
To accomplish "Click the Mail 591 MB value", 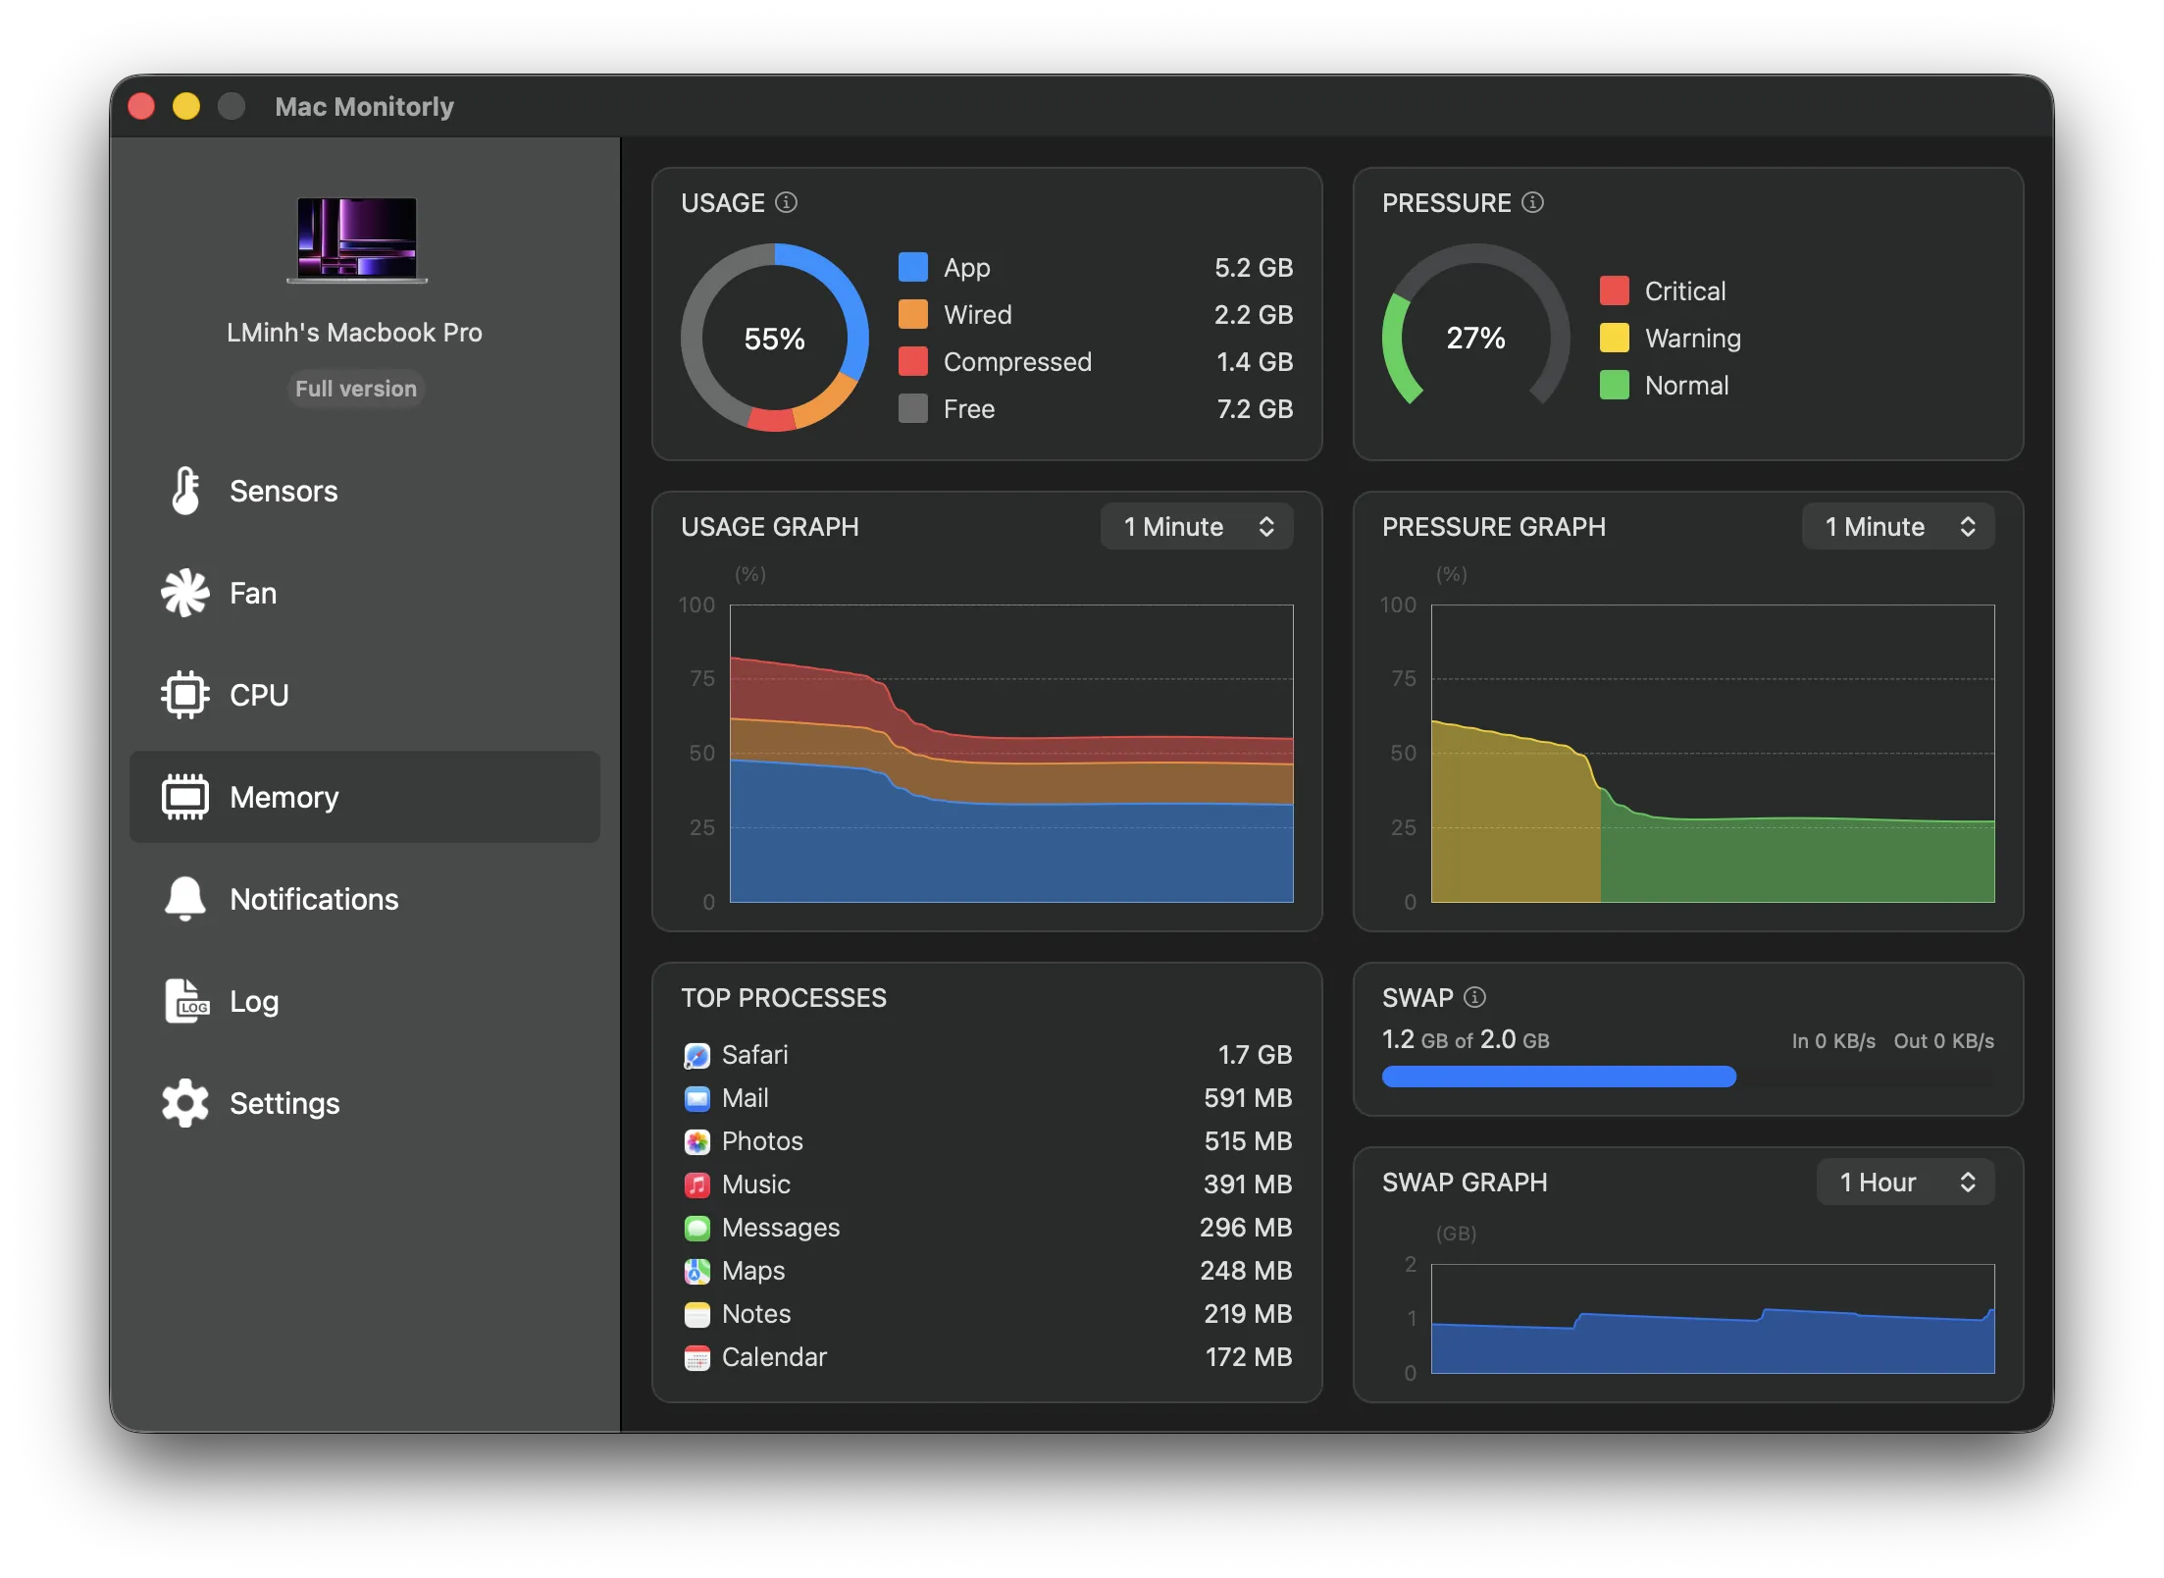I will (1248, 1098).
